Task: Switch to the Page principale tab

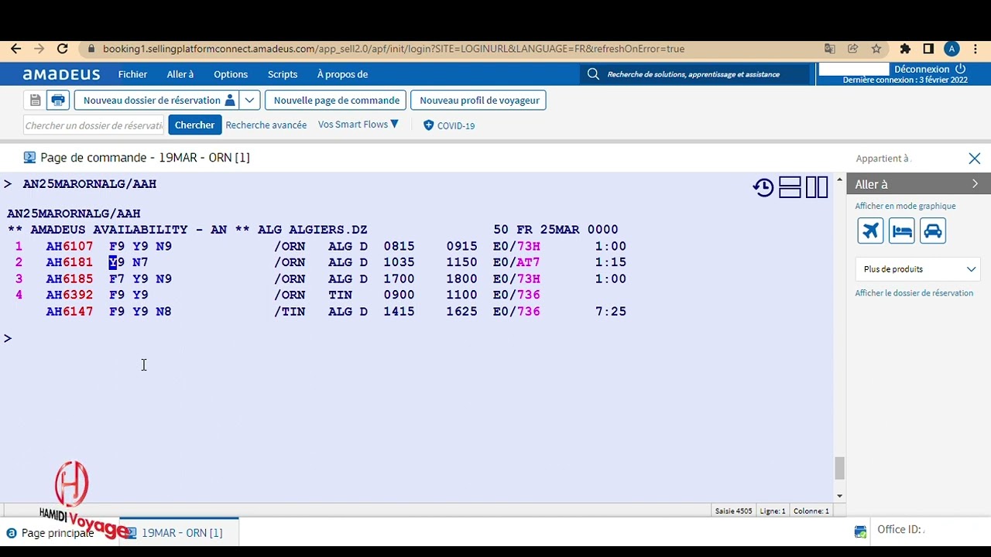Action: [x=50, y=533]
